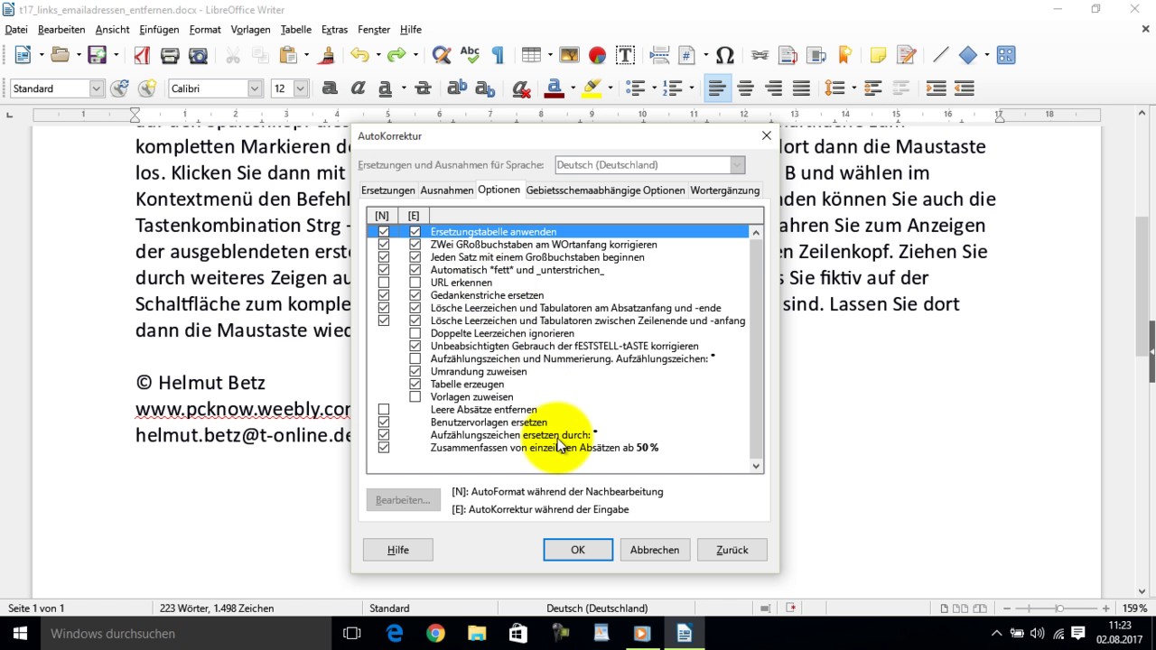Viewport: 1156px width, 650px height.
Task: Click the Zurück button
Action: tap(732, 550)
